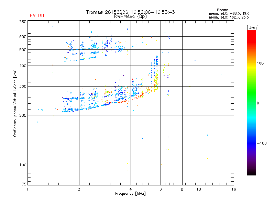Click the colorbar '100' tick label

[x=260, y=63]
